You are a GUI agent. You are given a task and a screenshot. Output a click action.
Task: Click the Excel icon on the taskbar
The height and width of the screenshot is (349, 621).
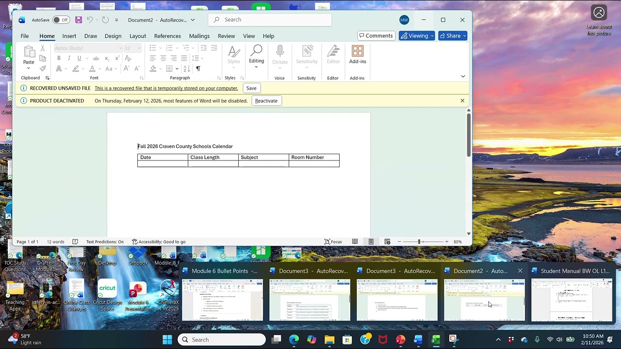[436, 340]
